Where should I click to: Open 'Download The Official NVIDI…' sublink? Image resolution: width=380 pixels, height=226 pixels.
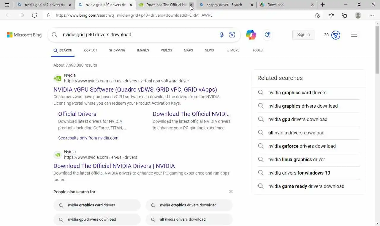[191, 114]
